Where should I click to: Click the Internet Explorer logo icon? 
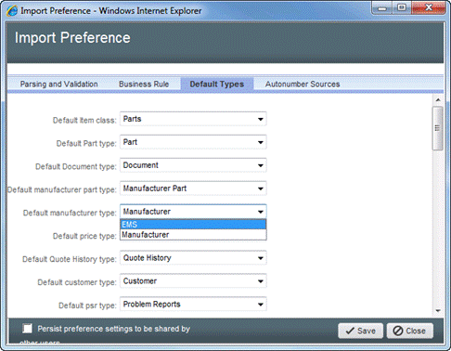click(x=12, y=11)
